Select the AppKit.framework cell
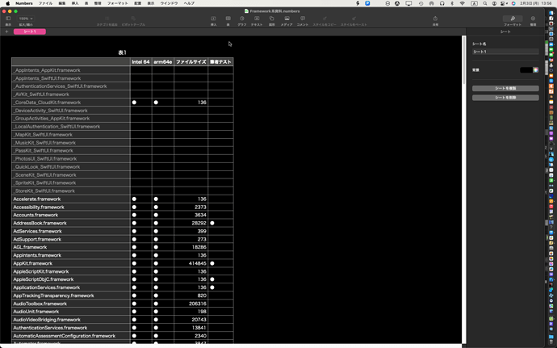The height and width of the screenshot is (348, 557). click(71, 263)
